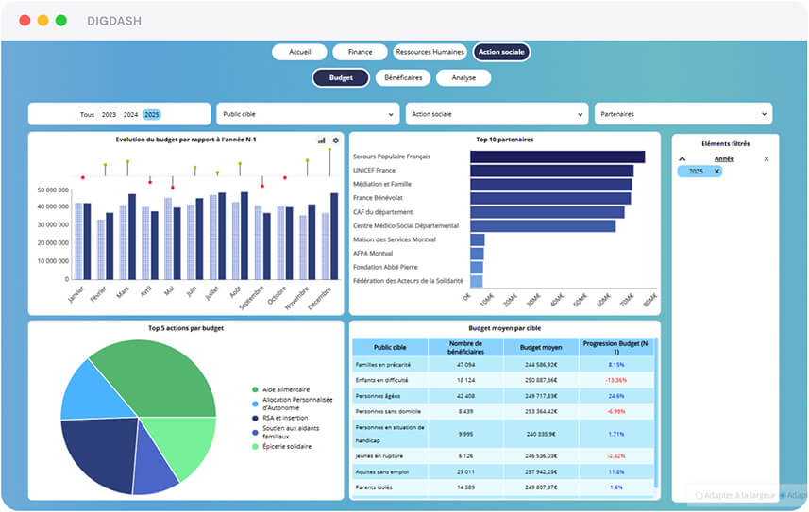Go to Ressources Humaines tab
809x512 pixels.
tap(430, 52)
